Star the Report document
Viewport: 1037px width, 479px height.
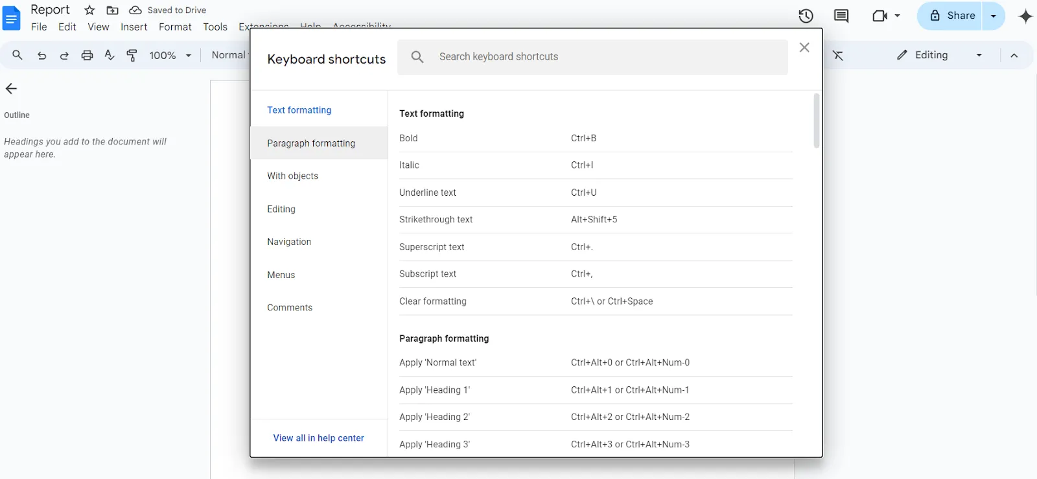[x=89, y=10]
